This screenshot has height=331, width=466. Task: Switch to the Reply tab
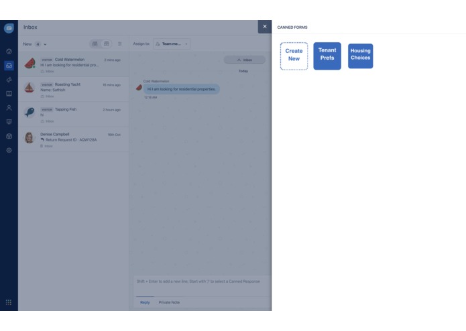(x=145, y=302)
